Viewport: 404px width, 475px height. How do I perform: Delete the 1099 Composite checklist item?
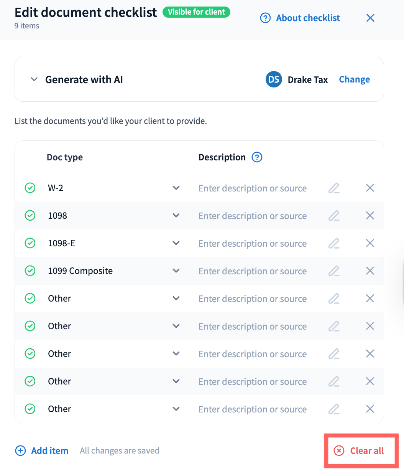370,271
